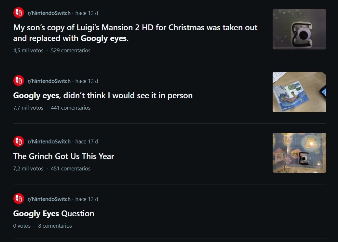Open the 8 comentarios link
The height and width of the screenshot is (242, 338).
tap(55, 226)
